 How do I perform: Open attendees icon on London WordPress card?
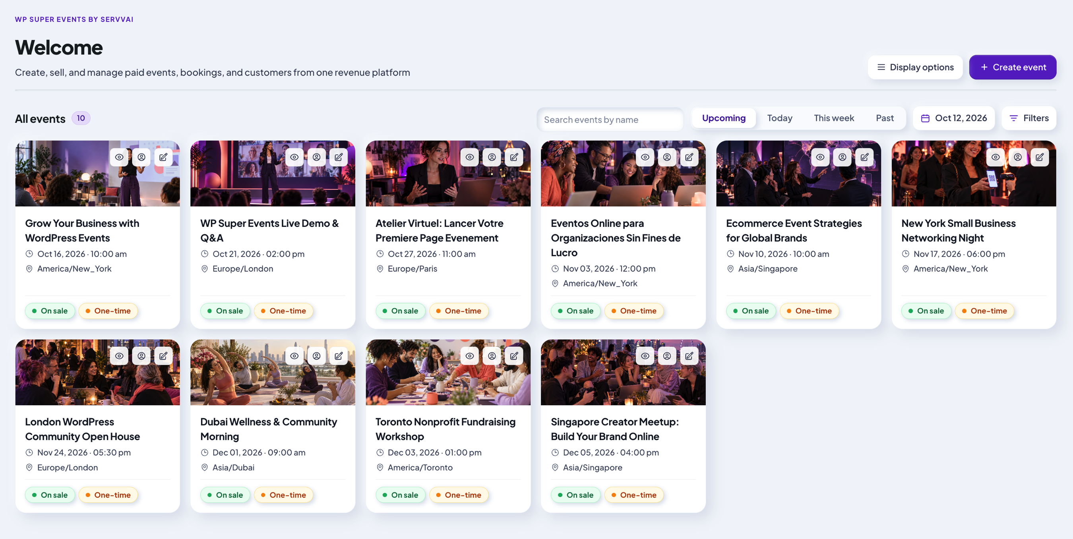pyautogui.click(x=141, y=356)
